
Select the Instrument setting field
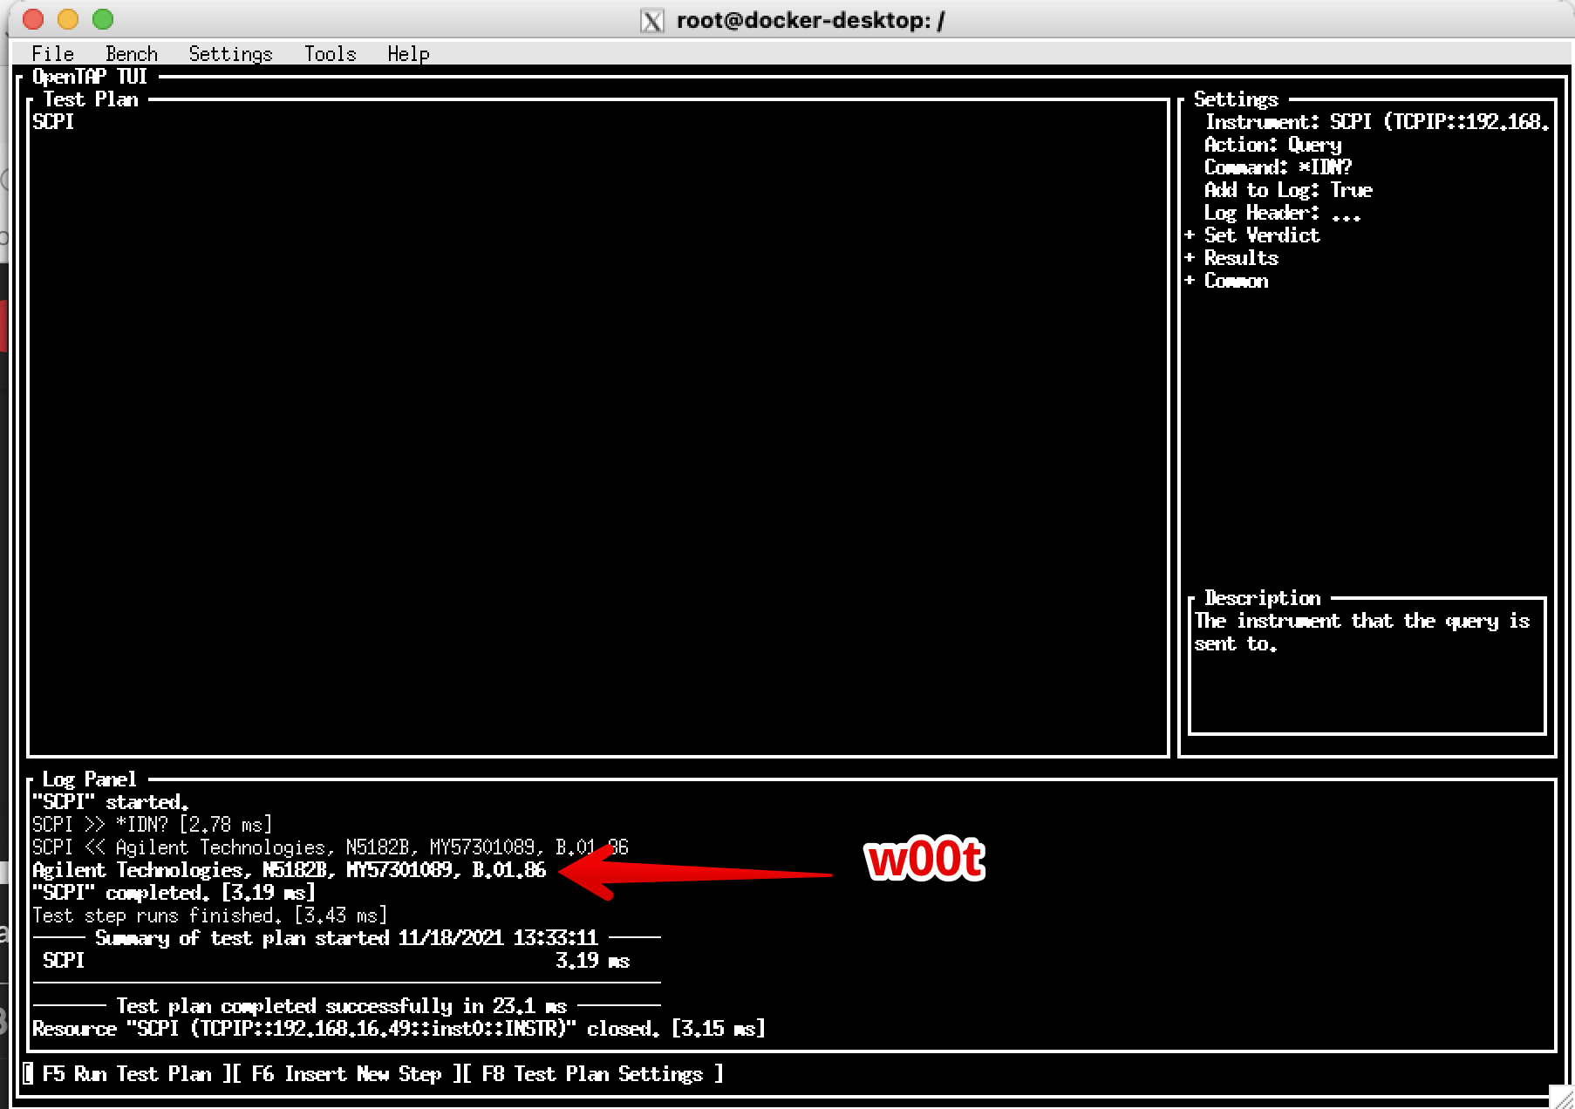pyautogui.click(x=1376, y=122)
